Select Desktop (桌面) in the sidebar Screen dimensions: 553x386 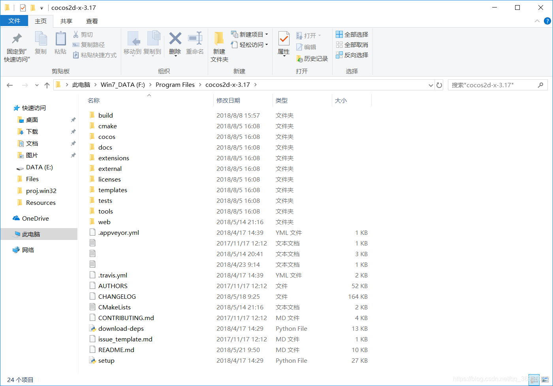pos(32,120)
